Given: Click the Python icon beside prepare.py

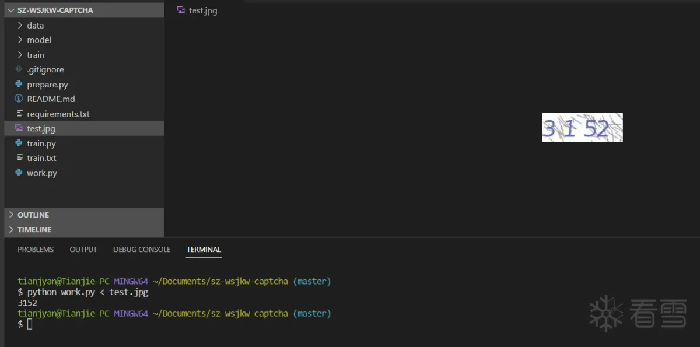Looking at the screenshot, I should coord(19,85).
